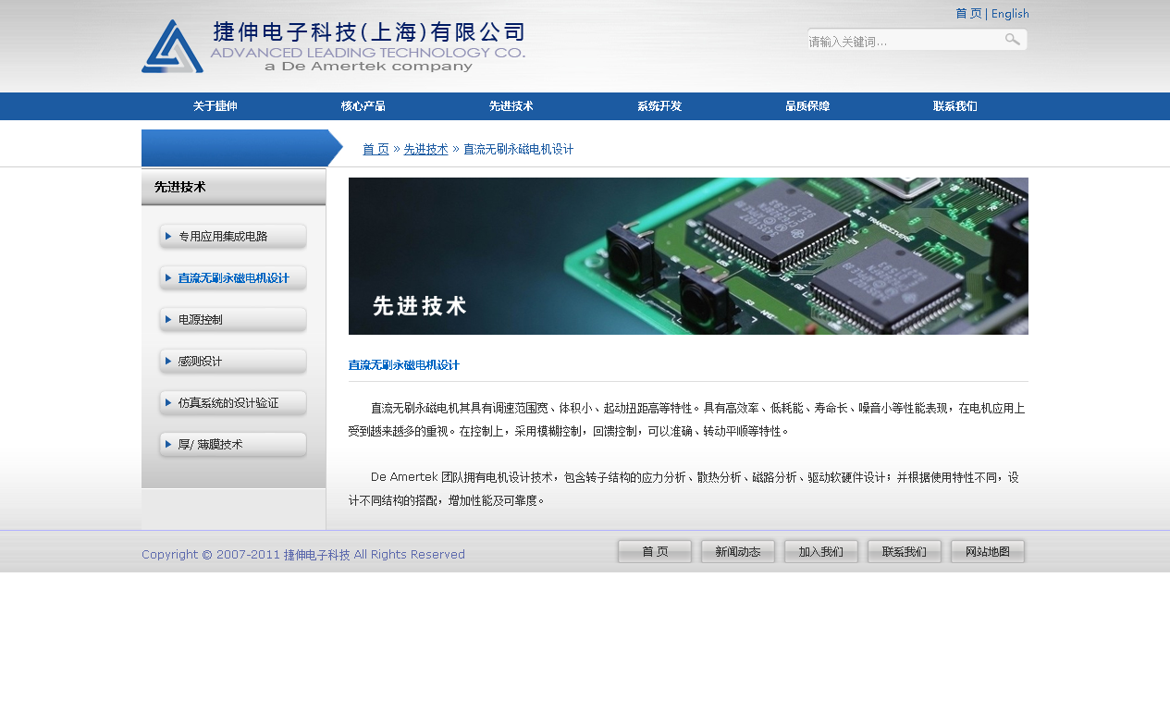The width and height of the screenshot is (1170, 725).
Task: Open the 系统开发 menu
Action: [659, 106]
